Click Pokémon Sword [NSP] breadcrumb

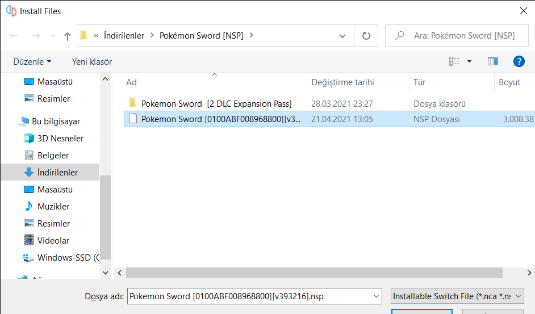tap(201, 36)
